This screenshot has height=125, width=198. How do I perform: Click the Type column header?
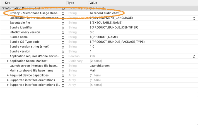click(71, 3)
